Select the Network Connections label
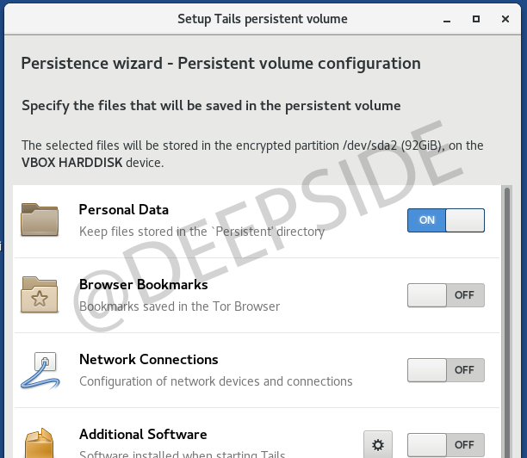The width and height of the screenshot is (527, 458). [x=148, y=360]
